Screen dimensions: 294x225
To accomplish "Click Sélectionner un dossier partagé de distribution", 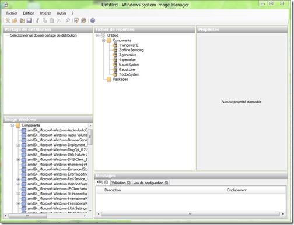I will 44,35.
